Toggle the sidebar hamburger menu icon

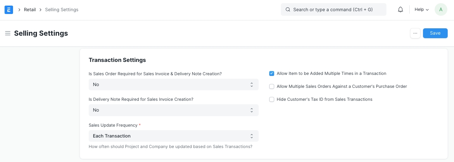7,33
